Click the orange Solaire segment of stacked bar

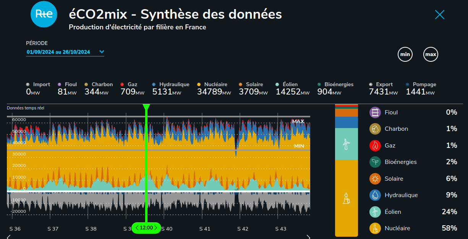347,112
